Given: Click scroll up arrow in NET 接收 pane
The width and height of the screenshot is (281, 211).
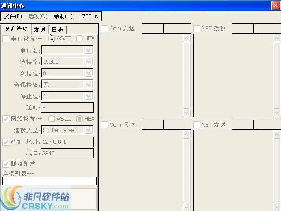Looking at the screenshot, I should pyautogui.click(x=277, y=38).
